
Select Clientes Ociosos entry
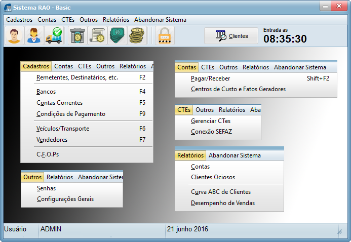(229, 177)
